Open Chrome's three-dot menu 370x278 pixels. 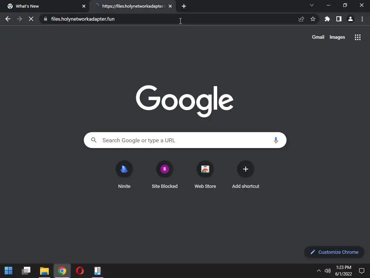coord(362,19)
